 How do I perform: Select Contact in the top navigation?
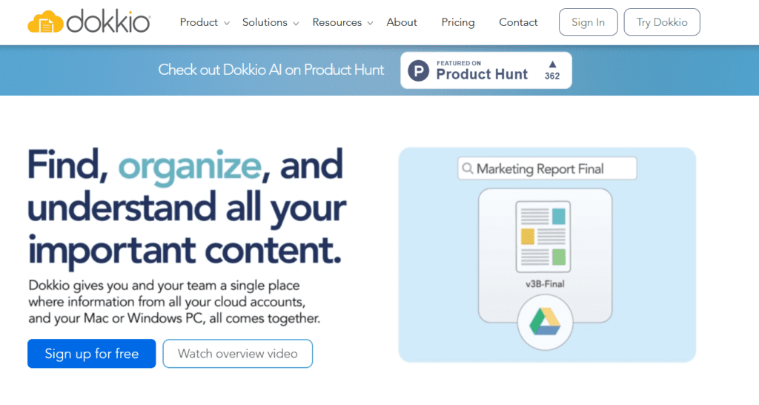pos(518,22)
